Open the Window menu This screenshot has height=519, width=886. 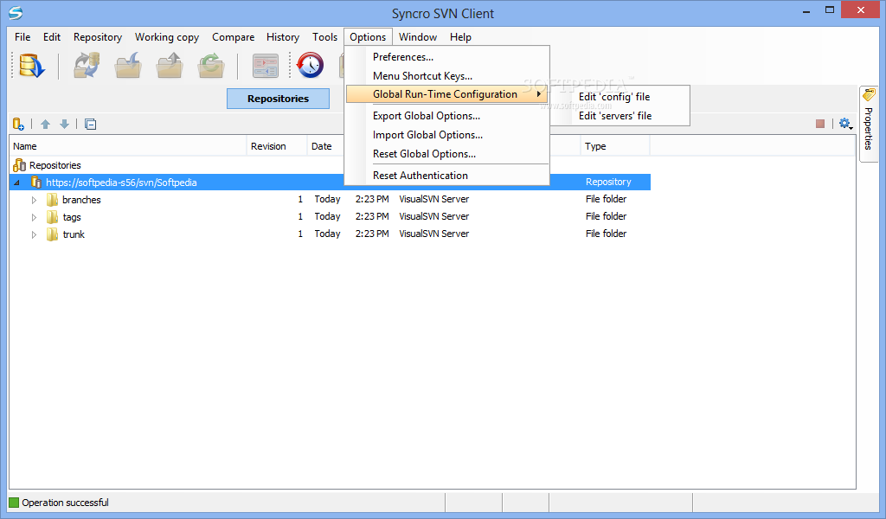click(418, 36)
